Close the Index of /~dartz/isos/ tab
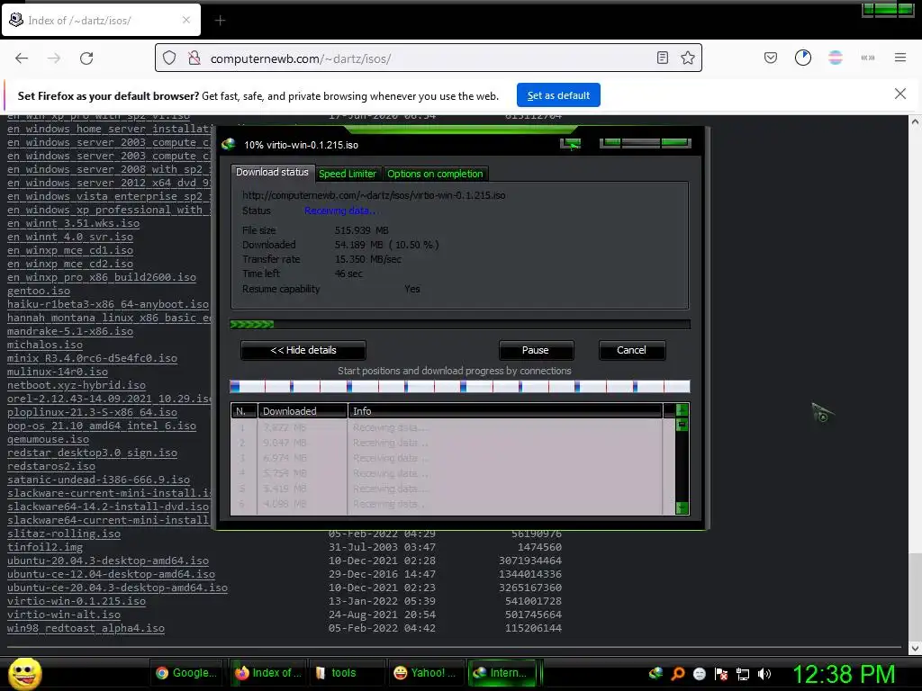The image size is (922, 691). pos(185,20)
